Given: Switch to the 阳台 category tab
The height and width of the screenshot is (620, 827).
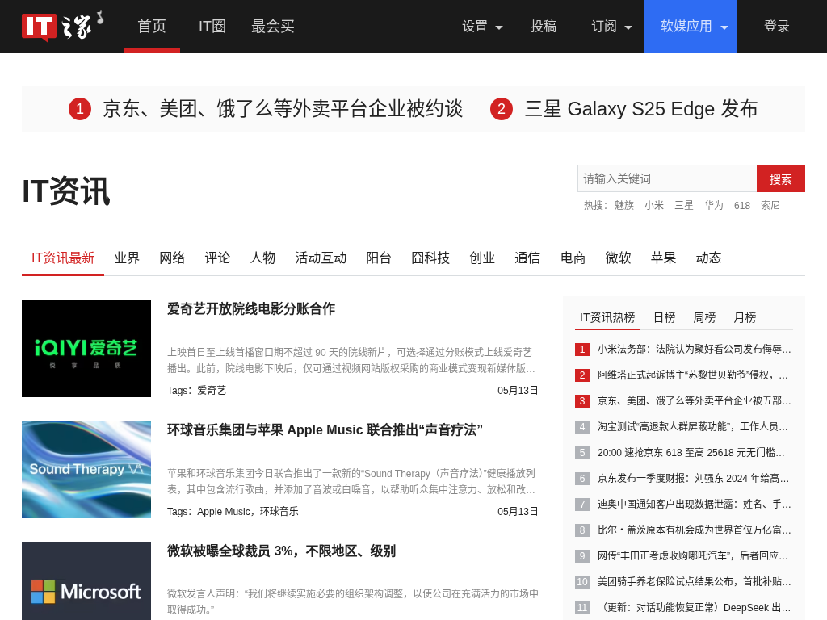Looking at the screenshot, I should [379, 258].
